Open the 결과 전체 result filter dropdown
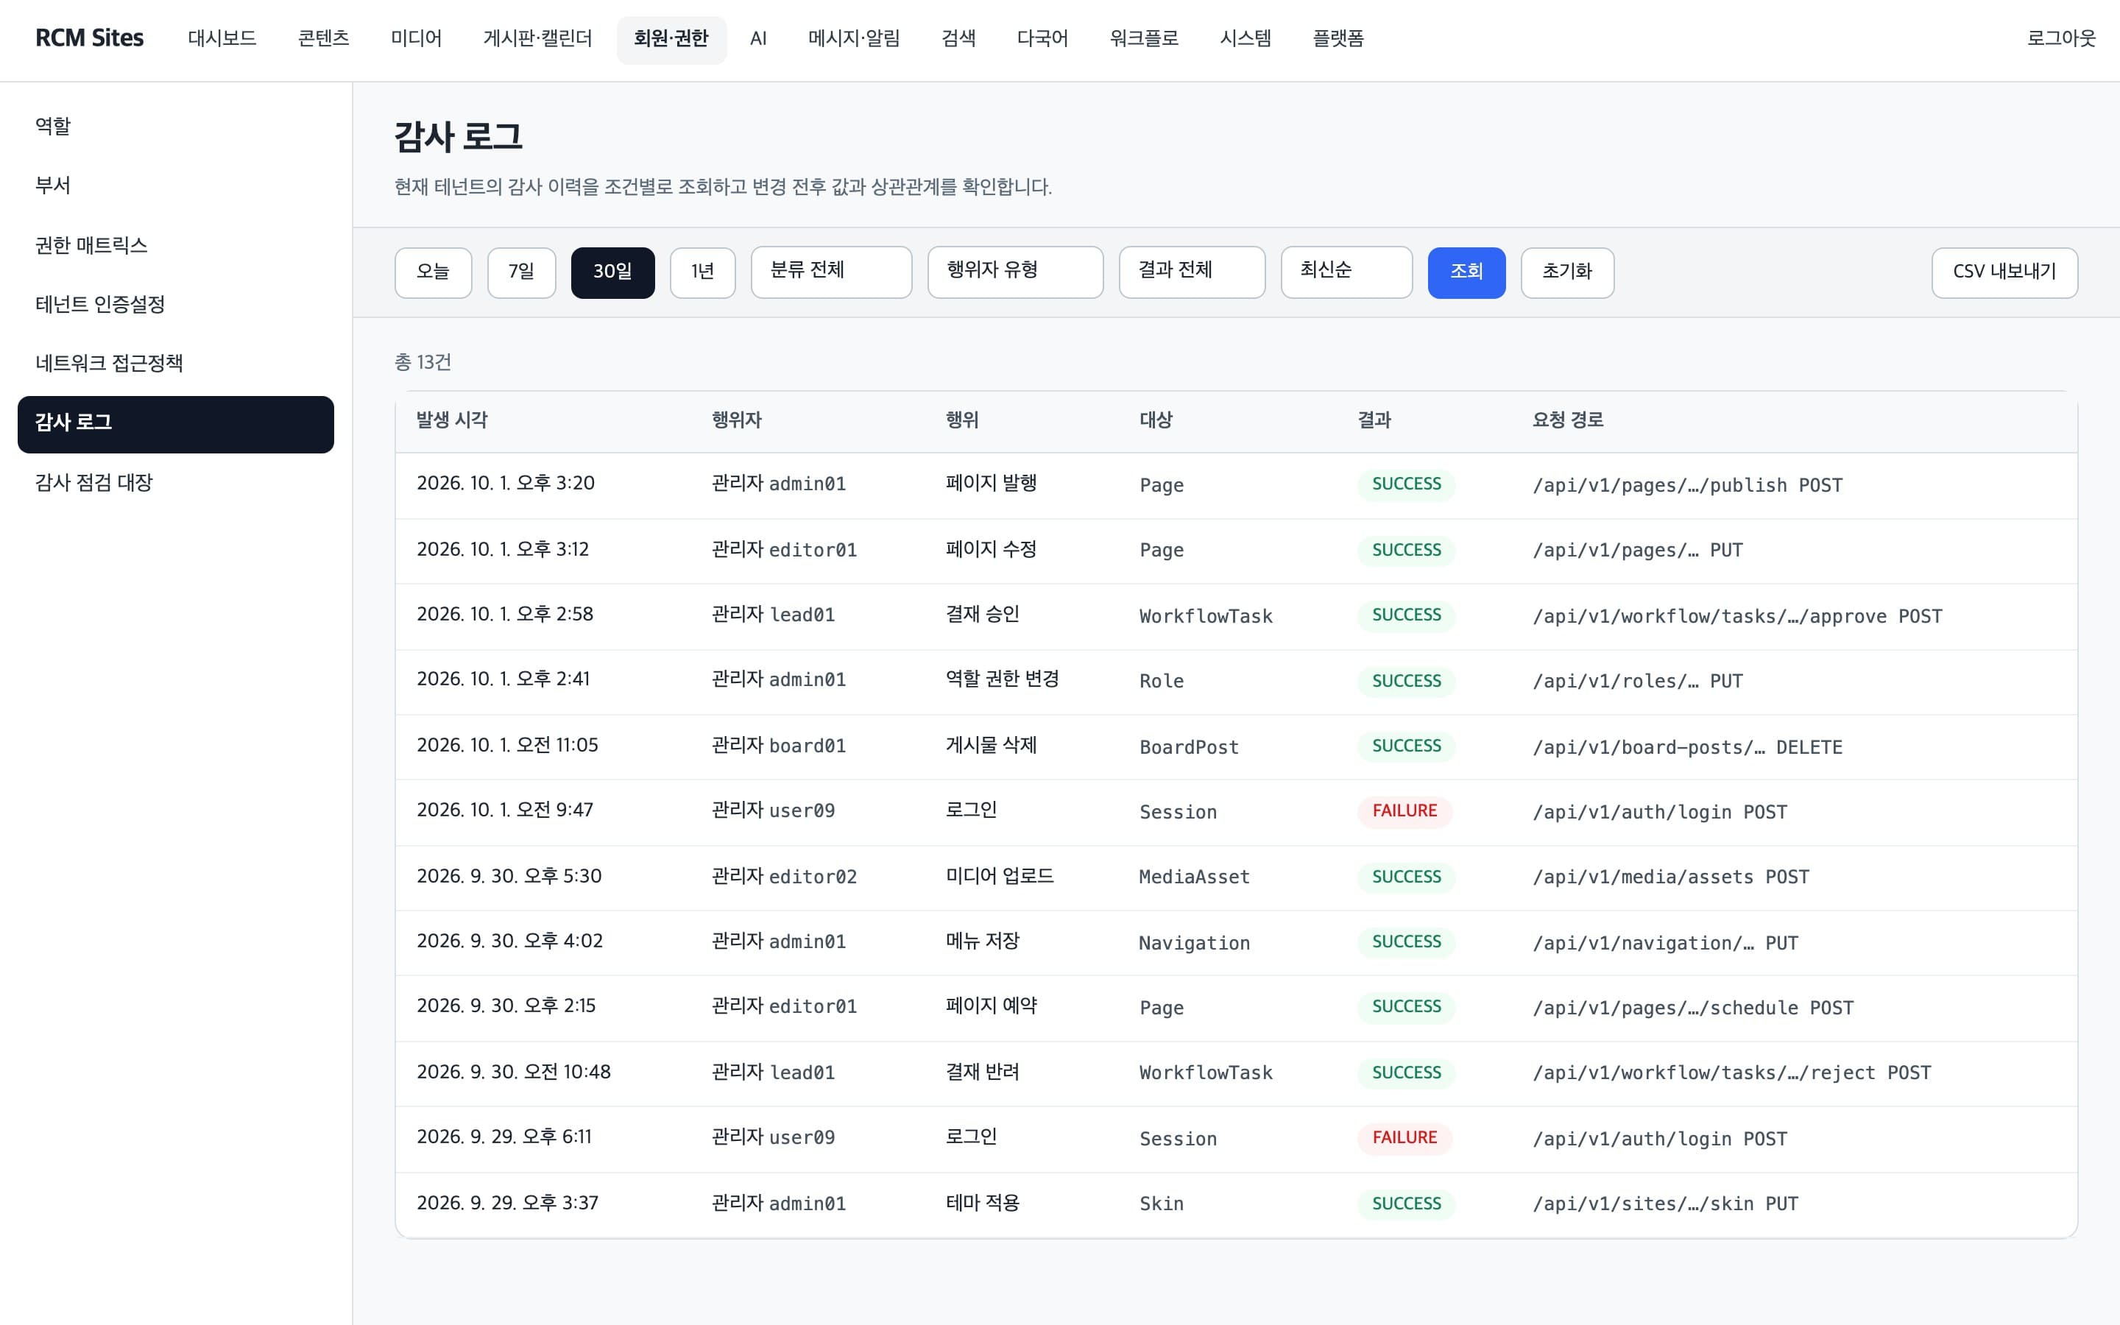2120x1325 pixels. click(x=1192, y=272)
